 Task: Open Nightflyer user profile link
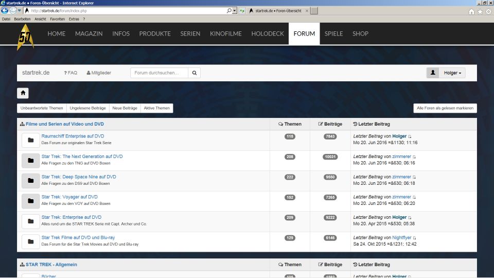pos(402,238)
